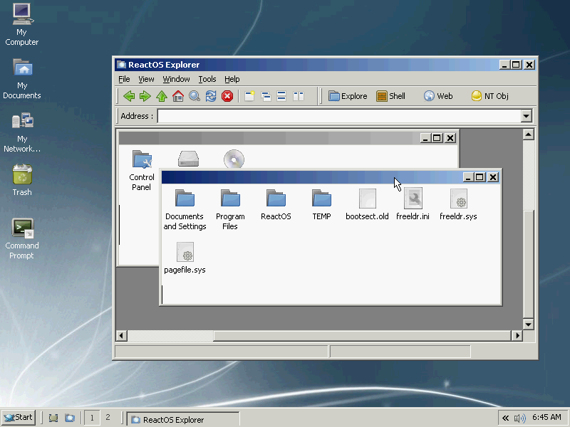
Task: Select the freeldr.sys file
Action: tap(458, 205)
